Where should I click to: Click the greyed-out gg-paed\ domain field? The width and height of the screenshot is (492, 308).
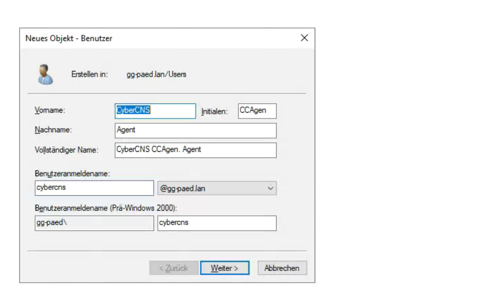tap(94, 223)
